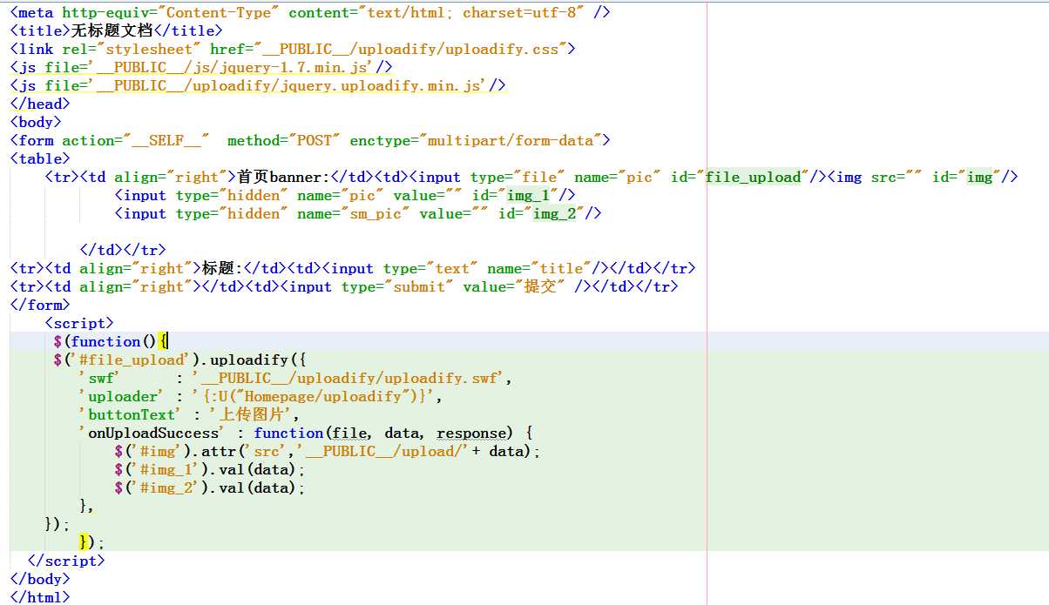Click the closing </html> tag
The width and height of the screenshot is (1049, 605).
tap(40, 597)
